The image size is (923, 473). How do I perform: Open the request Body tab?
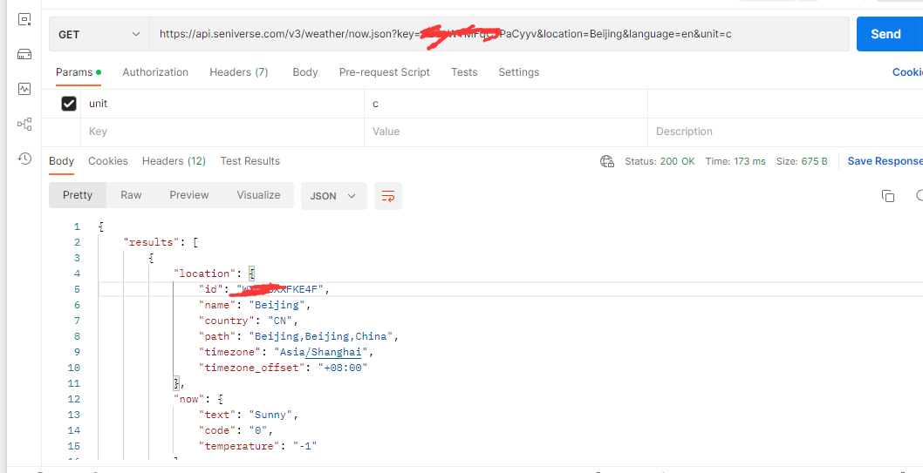(305, 72)
